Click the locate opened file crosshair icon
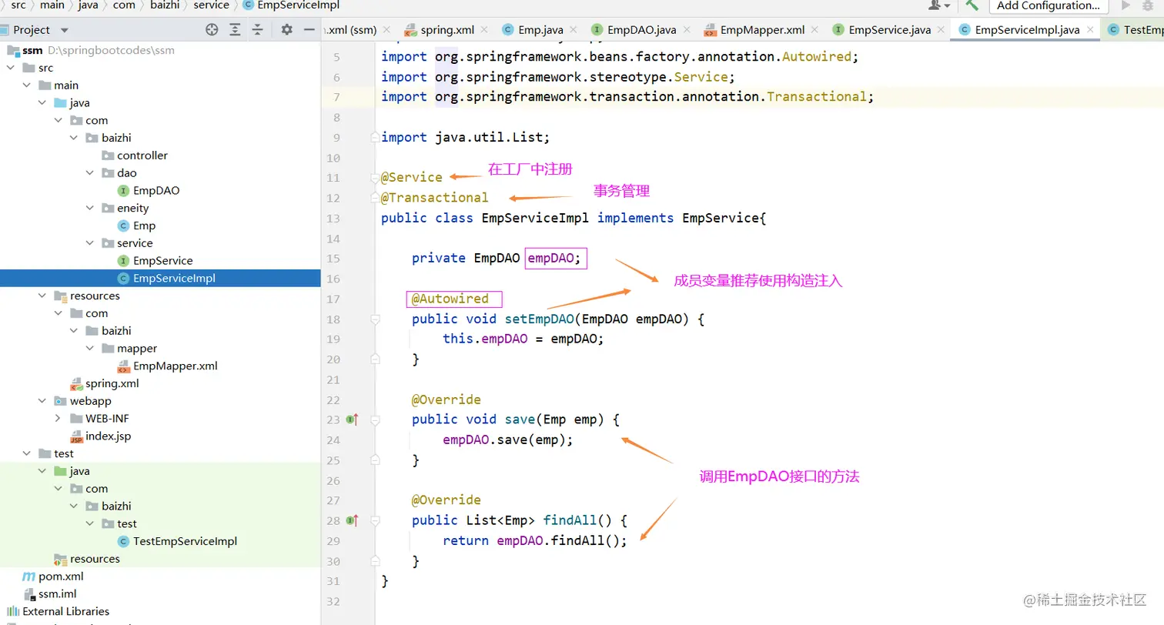1164x625 pixels. 212,30
